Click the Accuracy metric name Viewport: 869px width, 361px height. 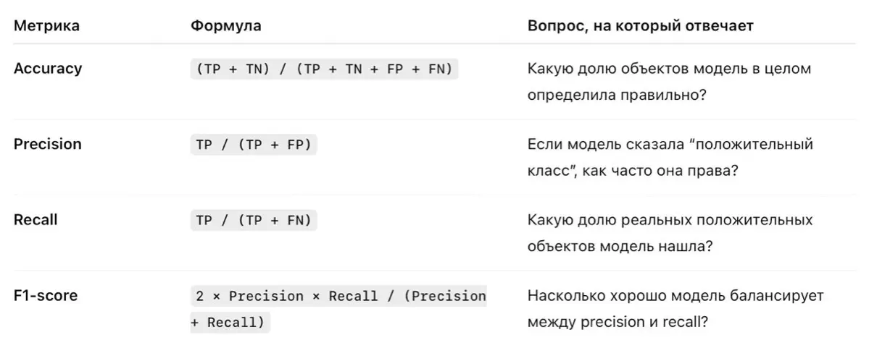(48, 69)
